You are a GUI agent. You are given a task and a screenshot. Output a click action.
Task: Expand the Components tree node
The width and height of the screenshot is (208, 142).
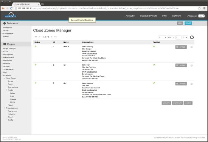tap(2, 33)
